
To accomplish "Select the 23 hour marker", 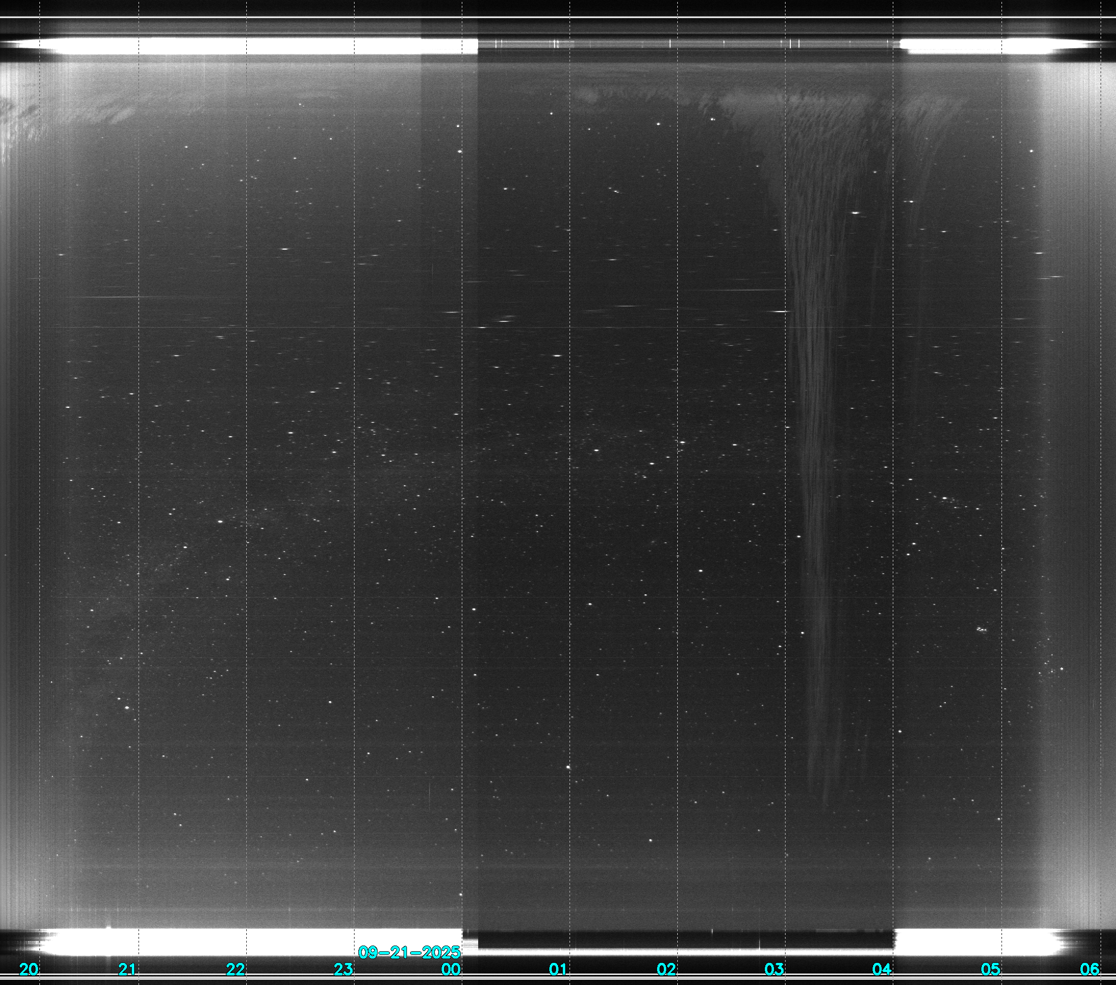I will [343, 969].
